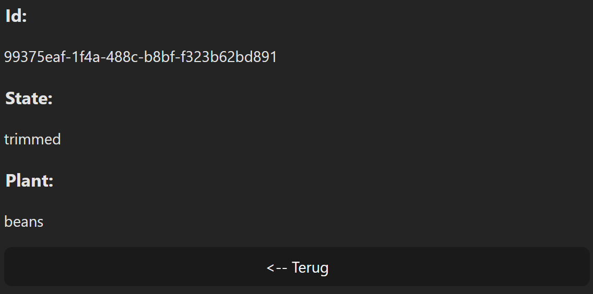
Task: Click the word Terug
Action: pos(310,267)
